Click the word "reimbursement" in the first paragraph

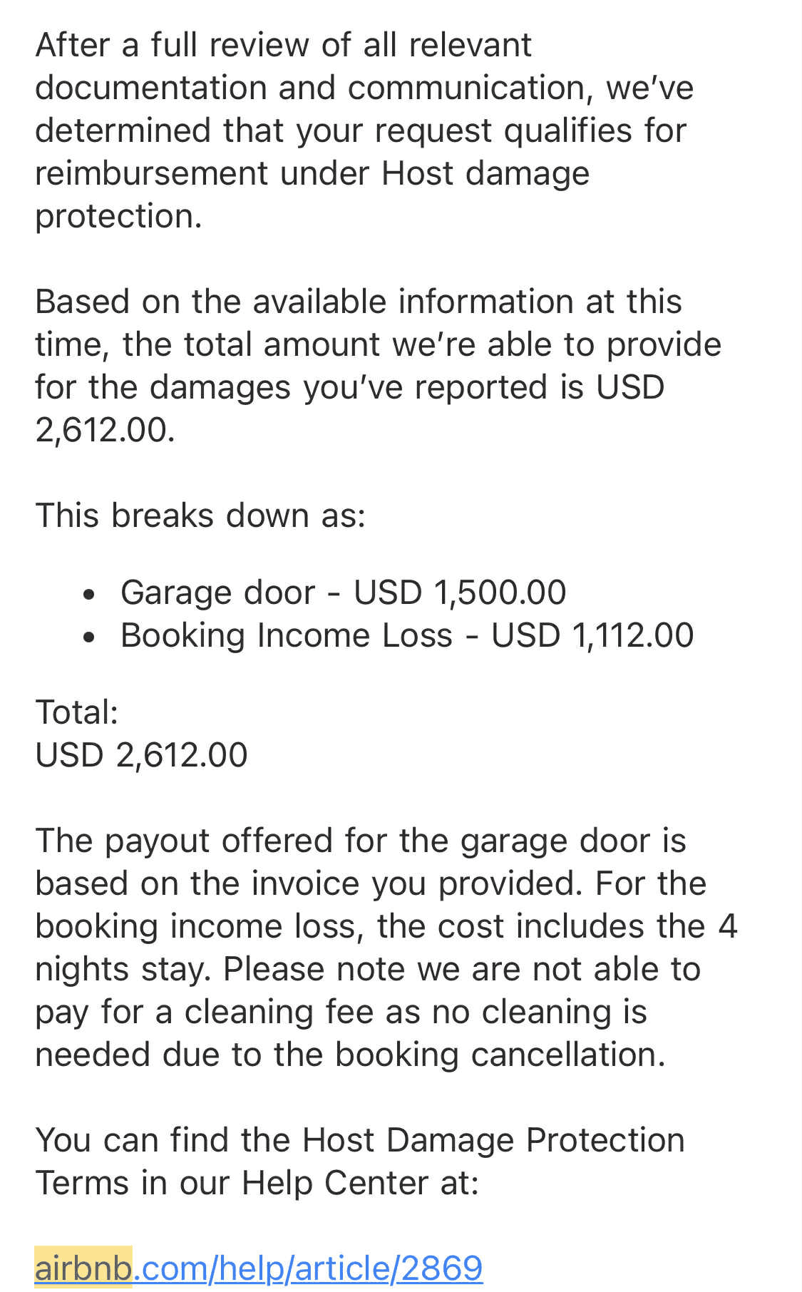tap(152, 173)
